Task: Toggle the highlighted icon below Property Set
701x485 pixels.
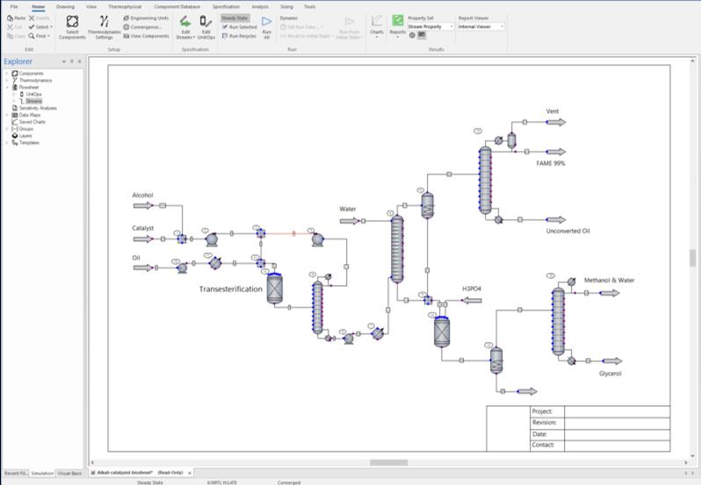Action: [422, 35]
